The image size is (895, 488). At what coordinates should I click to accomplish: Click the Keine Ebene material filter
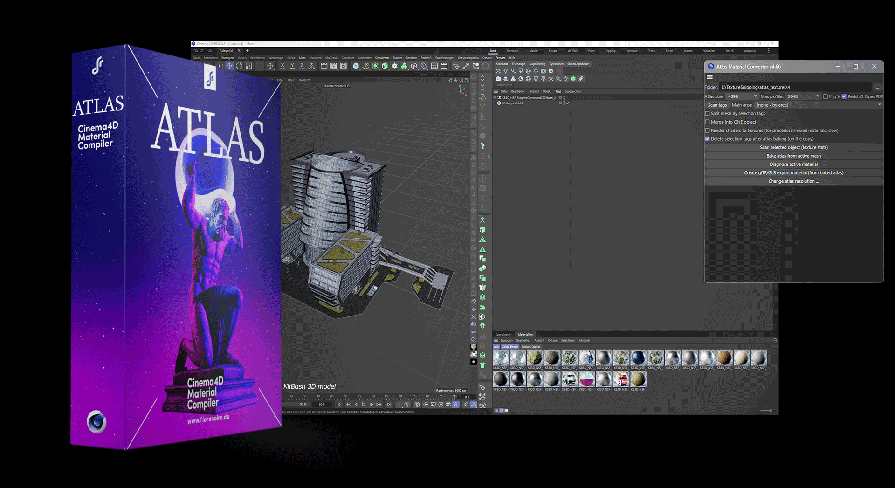(x=510, y=347)
